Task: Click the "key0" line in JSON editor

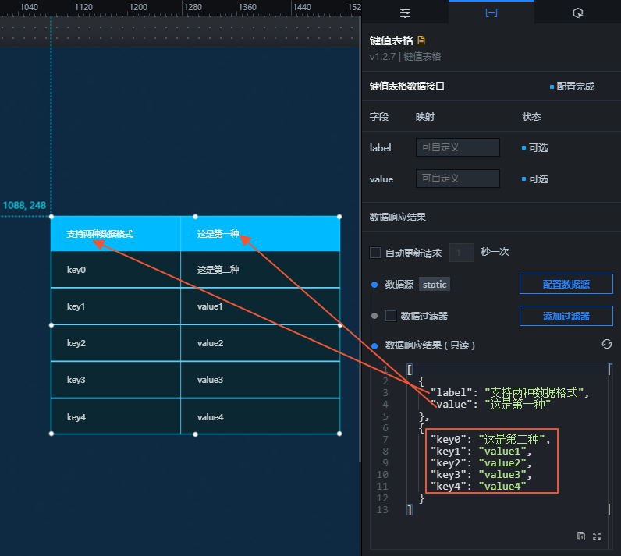Action: pos(489,439)
